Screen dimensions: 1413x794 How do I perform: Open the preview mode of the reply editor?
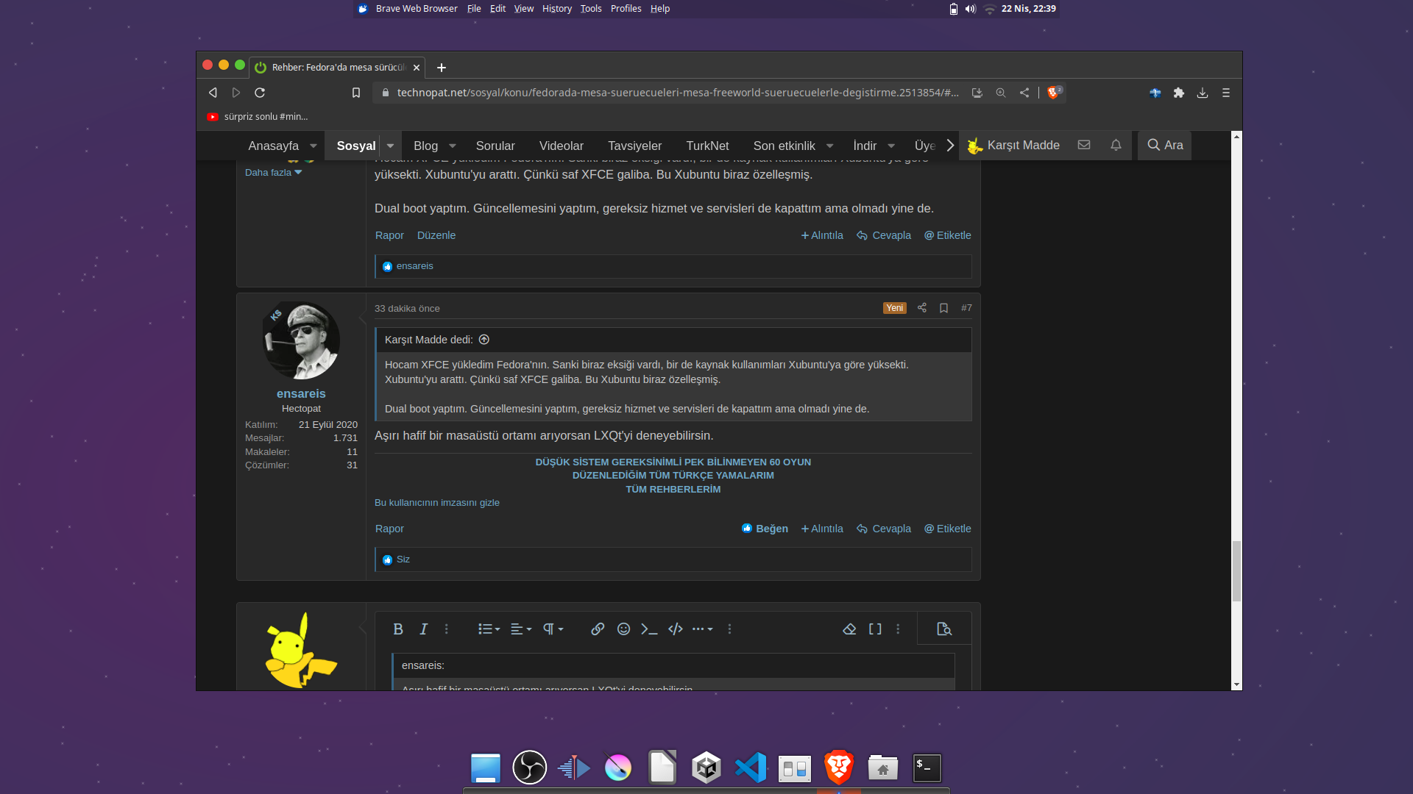pos(943,629)
